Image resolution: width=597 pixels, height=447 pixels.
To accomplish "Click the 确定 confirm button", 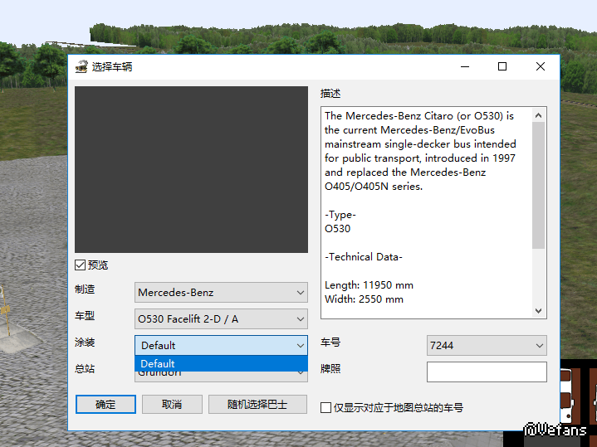I will point(105,404).
